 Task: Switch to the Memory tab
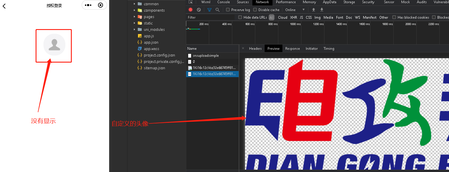click(309, 2)
